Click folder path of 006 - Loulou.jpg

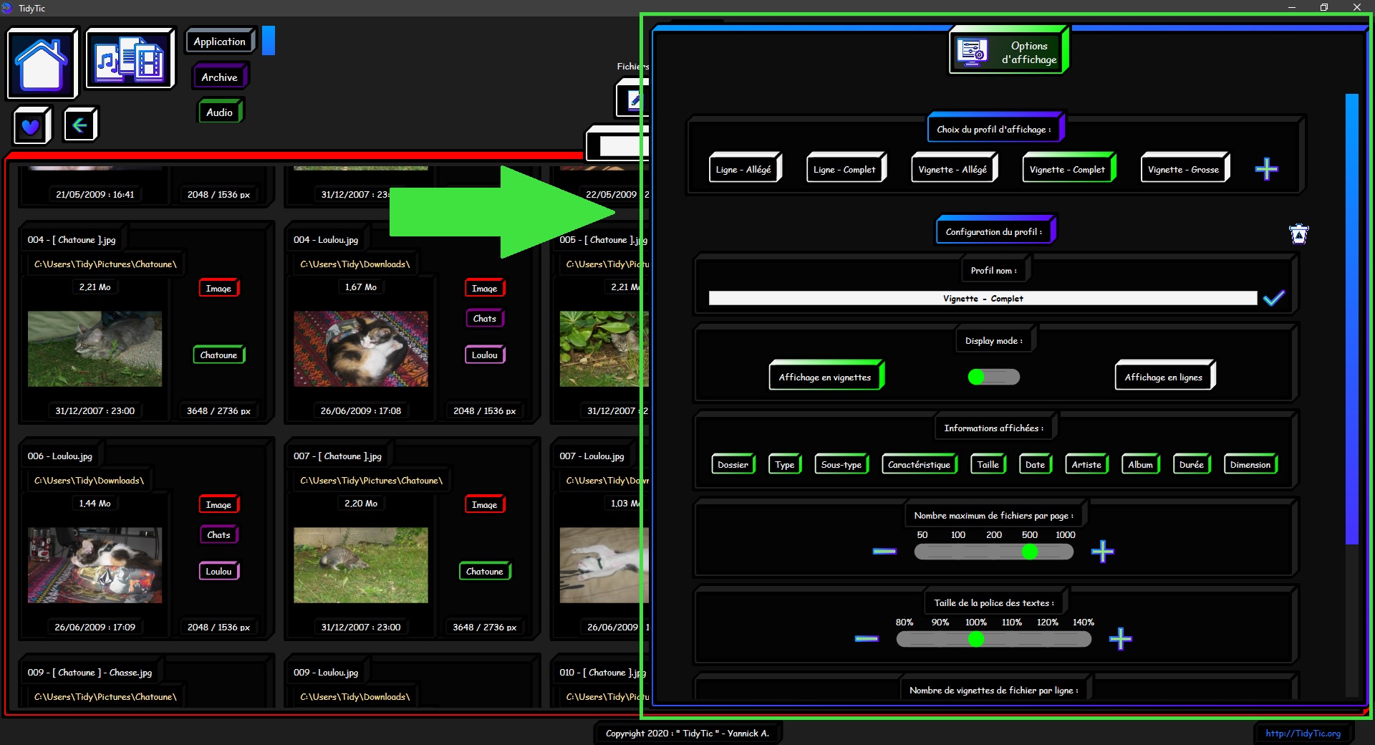point(89,480)
